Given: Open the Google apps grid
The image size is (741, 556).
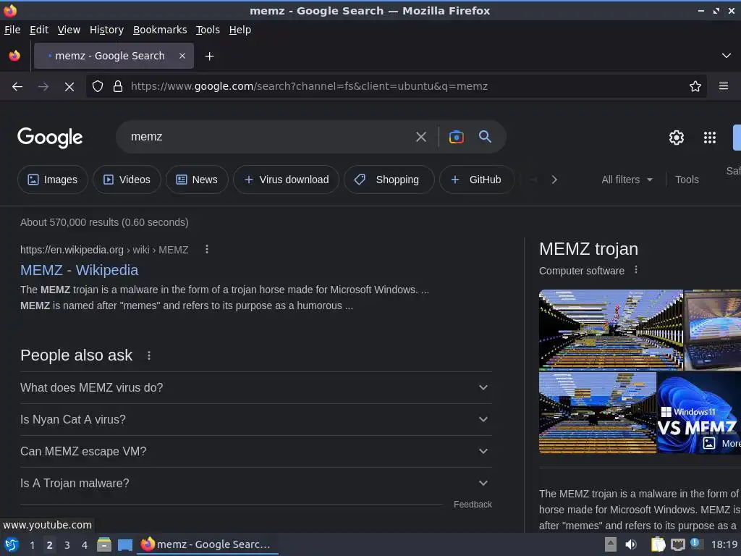Looking at the screenshot, I should pyautogui.click(x=709, y=138).
